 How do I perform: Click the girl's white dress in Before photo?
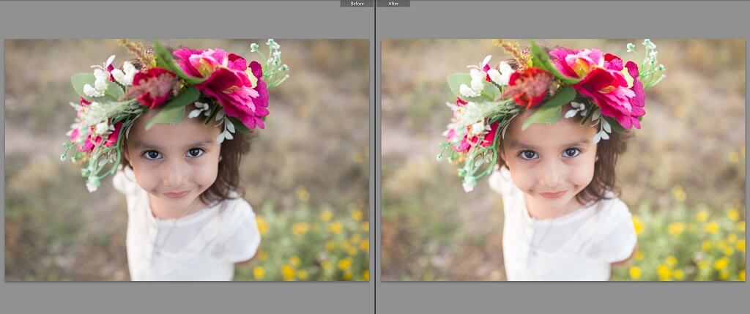[190, 242]
